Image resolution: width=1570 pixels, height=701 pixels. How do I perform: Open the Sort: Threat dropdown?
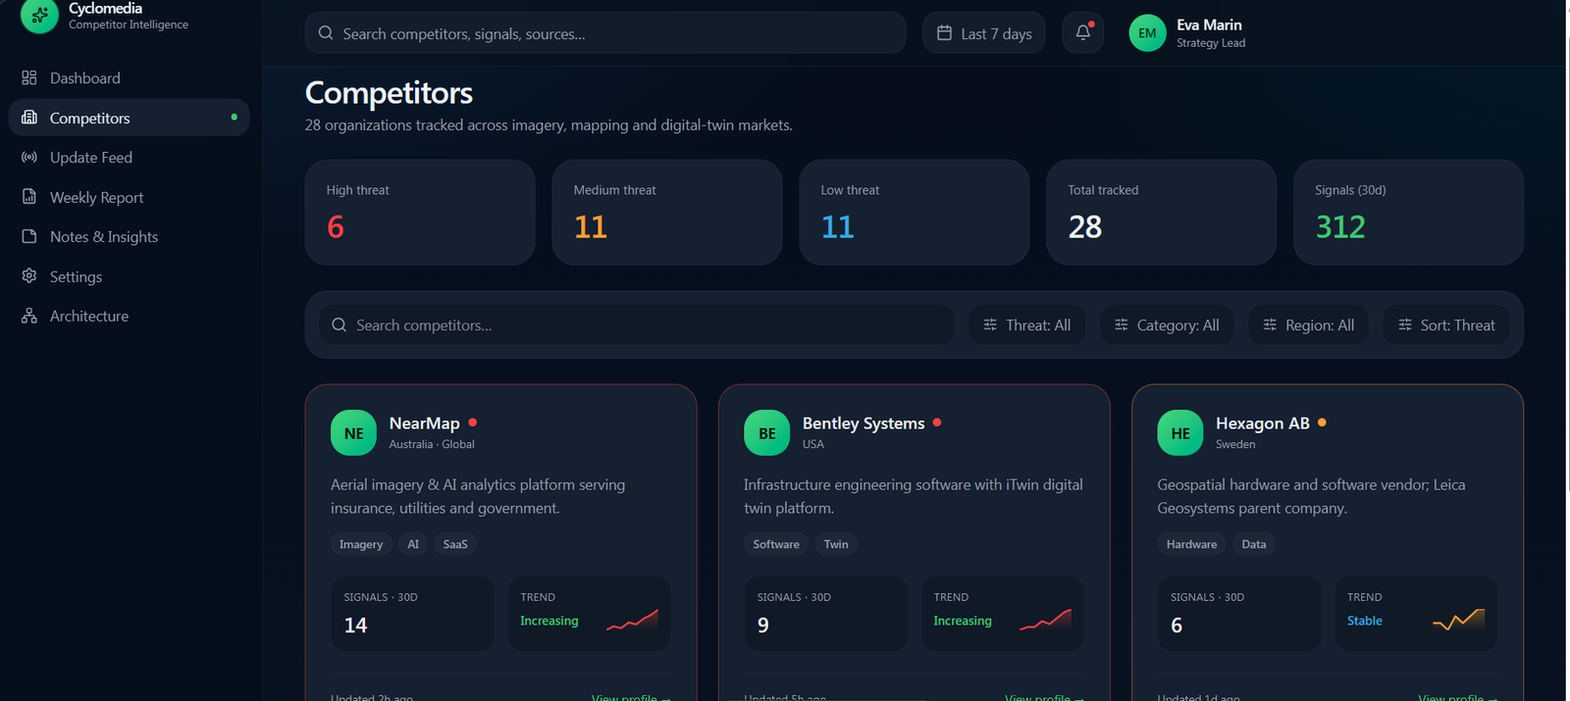click(1446, 325)
